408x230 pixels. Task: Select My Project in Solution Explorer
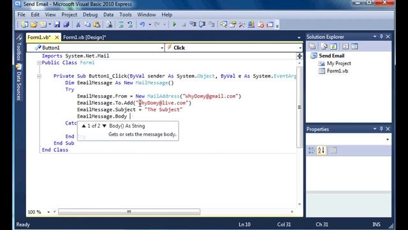pyautogui.click(x=339, y=63)
